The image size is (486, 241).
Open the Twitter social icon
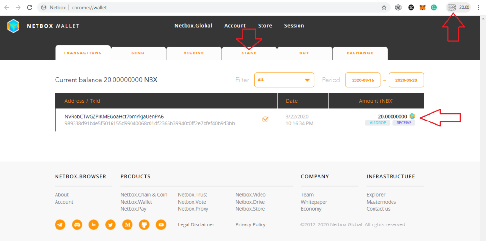(111, 224)
